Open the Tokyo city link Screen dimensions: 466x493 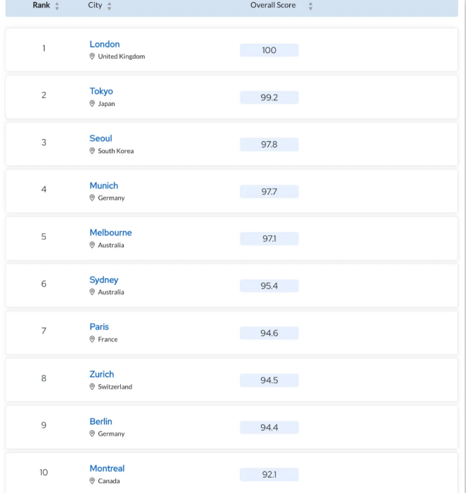click(101, 91)
